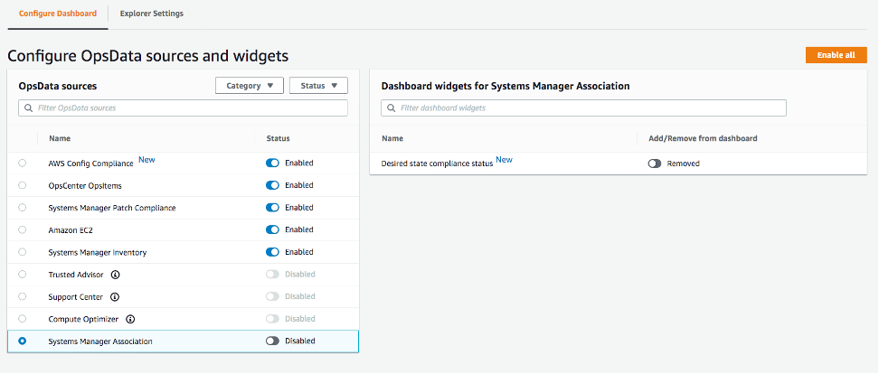This screenshot has width=879, height=374.
Task: Toggle Support Center disabled switch
Action: pyautogui.click(x=272, y=296)
